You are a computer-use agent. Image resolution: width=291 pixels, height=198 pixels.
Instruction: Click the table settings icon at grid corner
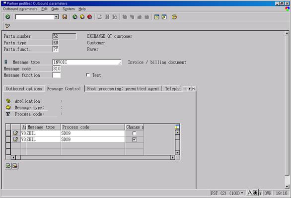[x=177, y=127]
